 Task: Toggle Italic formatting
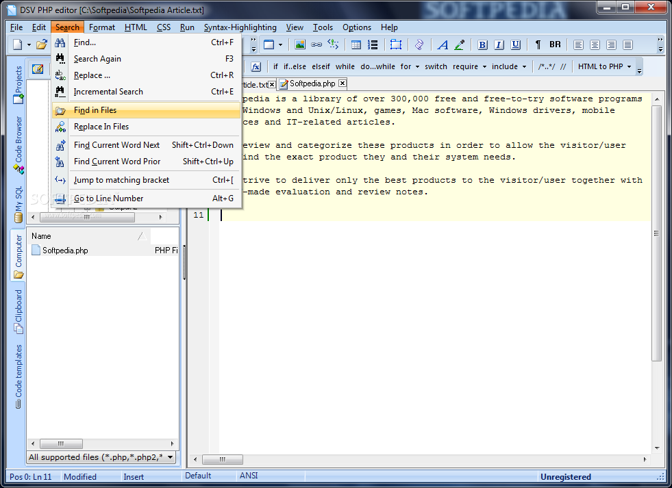click(499, 44)
